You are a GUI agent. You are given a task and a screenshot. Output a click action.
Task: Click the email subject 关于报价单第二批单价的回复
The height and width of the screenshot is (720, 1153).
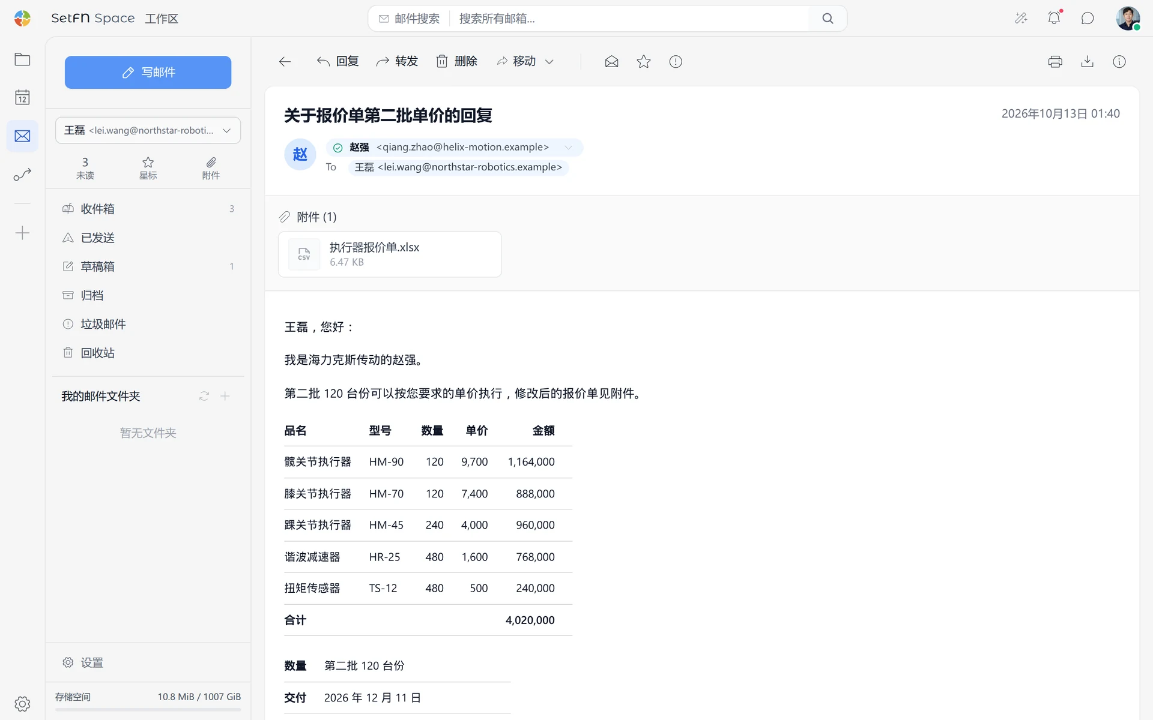[x=388, y=115]
